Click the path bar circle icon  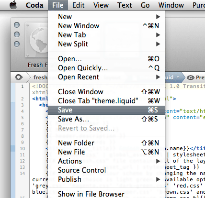pyautogui.click(x=19, y=77)
